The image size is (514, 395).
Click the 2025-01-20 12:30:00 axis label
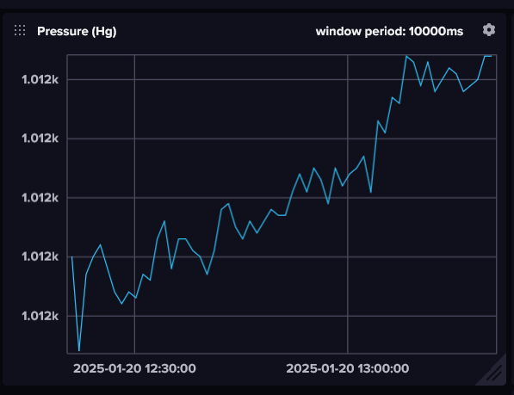click(134, 368)
